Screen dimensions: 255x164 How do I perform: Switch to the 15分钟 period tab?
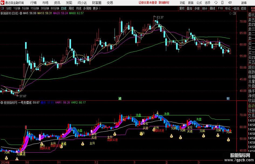click(x=35, y=8)
